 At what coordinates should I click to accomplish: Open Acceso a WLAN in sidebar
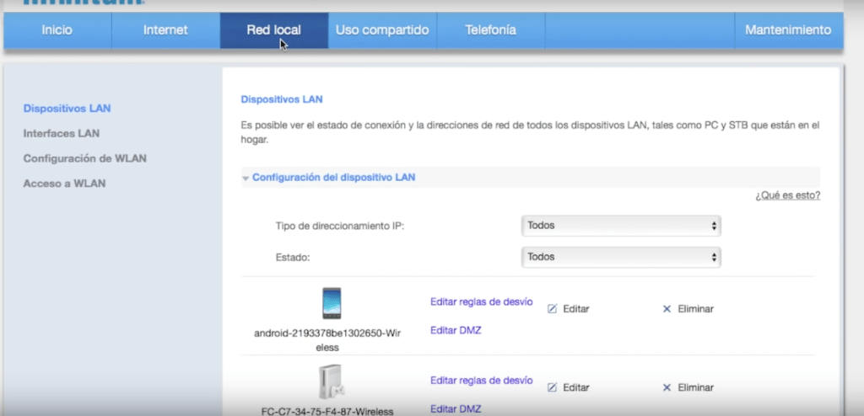(64, 184)
